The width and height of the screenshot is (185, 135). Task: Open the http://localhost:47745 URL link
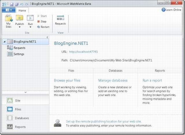pyautogui.click(x=84, y=52)
